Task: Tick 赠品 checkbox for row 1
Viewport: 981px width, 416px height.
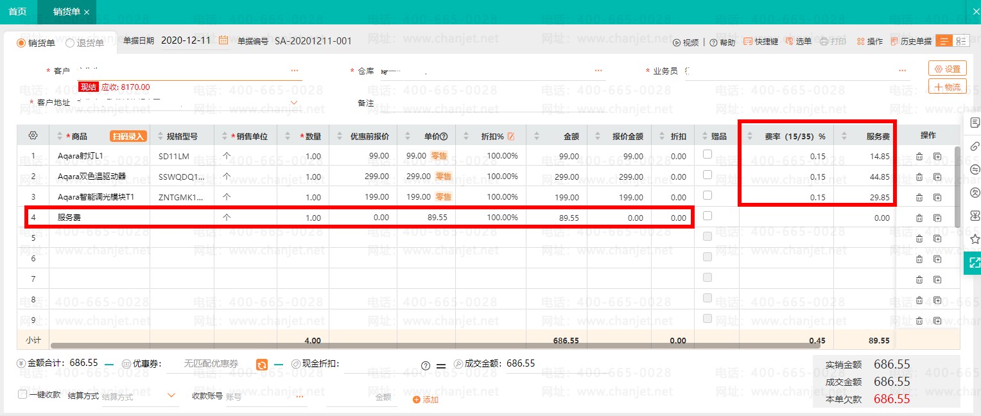Action: pyautogui.click(x=708, y=154)
